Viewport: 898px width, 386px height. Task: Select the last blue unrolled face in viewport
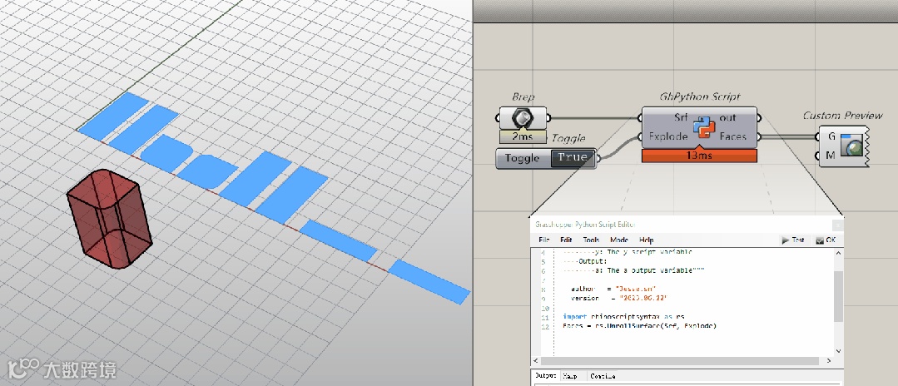[x=429, y=282]
